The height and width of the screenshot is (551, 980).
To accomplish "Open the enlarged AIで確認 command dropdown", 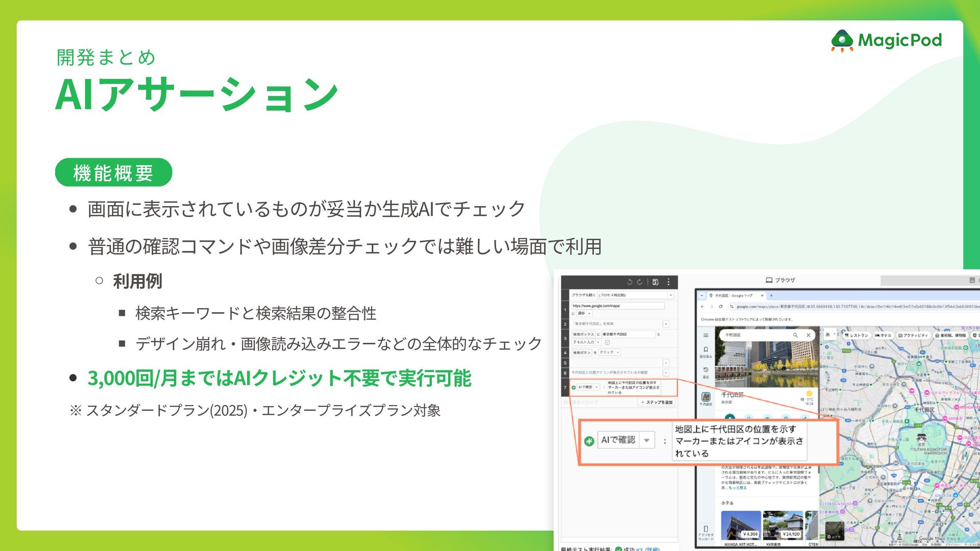I will click(x=647, y=440).
